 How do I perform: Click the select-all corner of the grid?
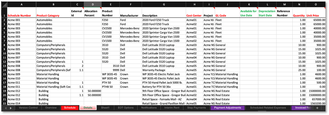click(5, 4)
